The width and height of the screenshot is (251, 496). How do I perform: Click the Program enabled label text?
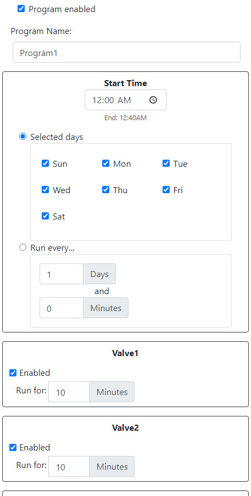62,9
